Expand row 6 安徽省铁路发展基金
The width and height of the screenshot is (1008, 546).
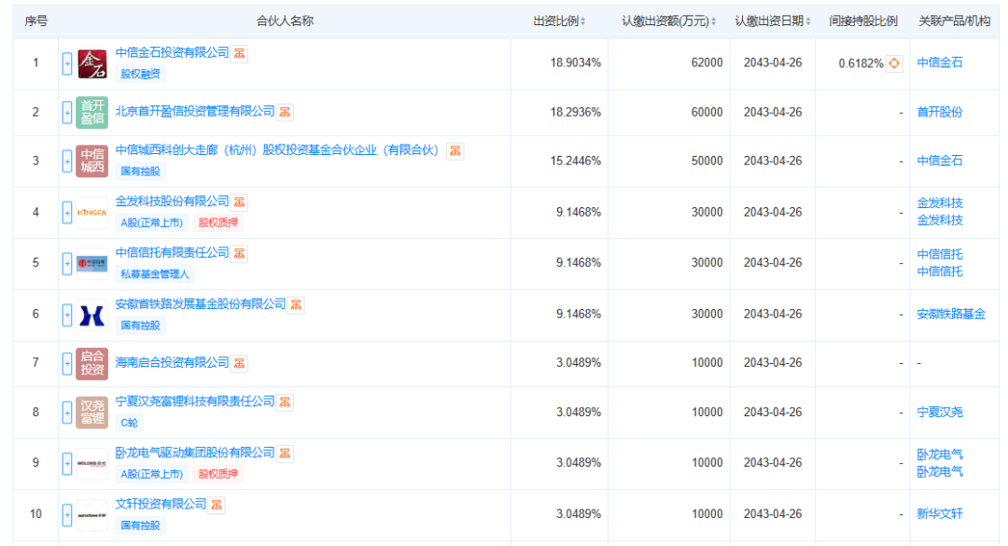(67, 315)
